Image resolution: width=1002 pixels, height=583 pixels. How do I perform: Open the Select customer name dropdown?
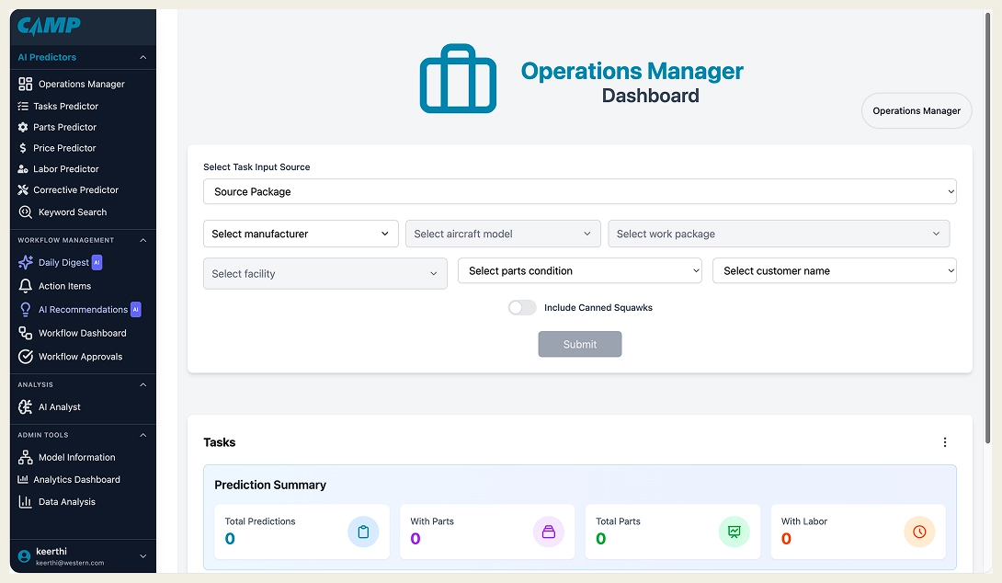[834, 270]
